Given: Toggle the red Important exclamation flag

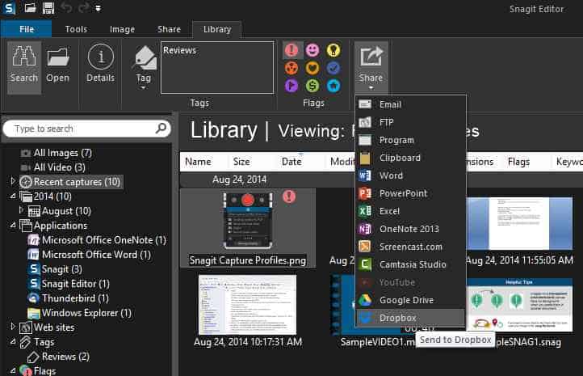Looking at the screenshot, I should [x=291, y=50].
